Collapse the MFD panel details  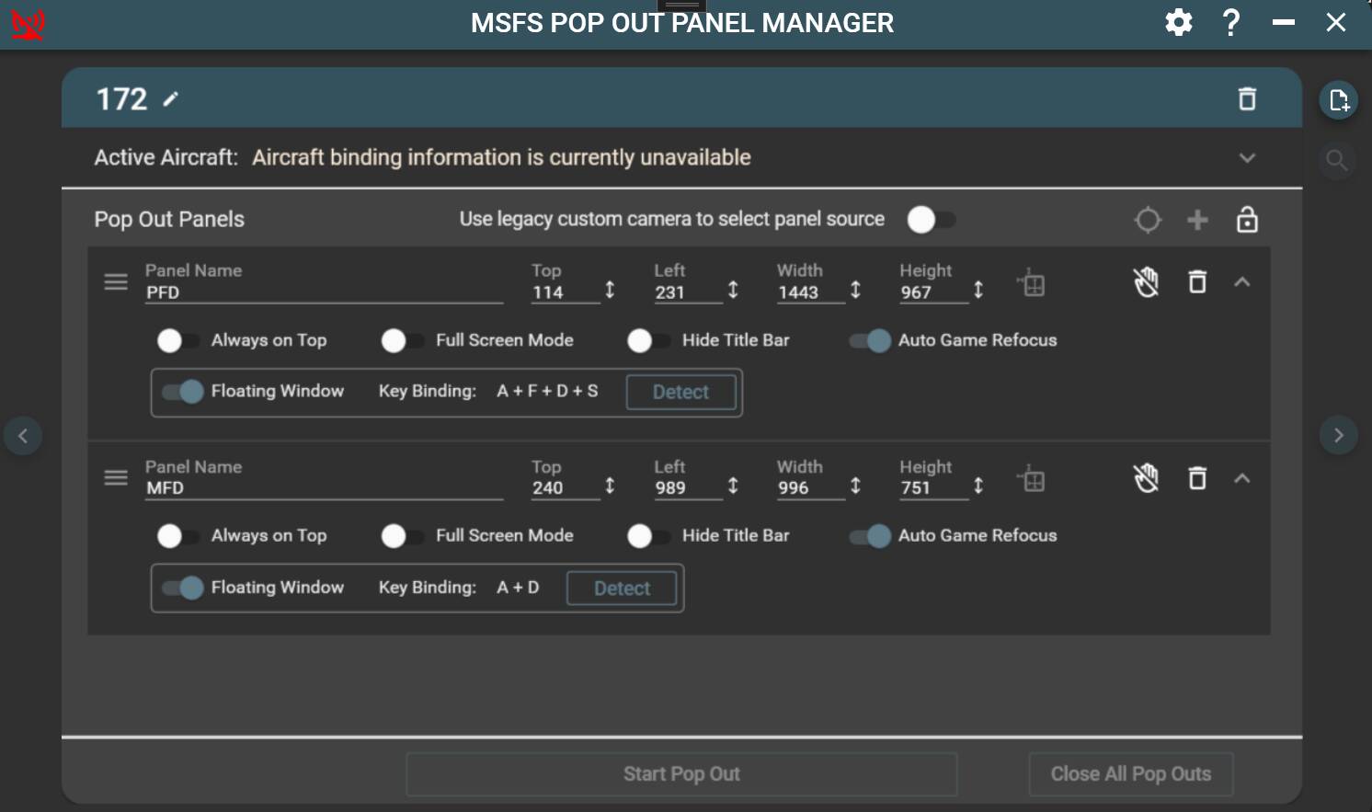(x=1243, y=478)
